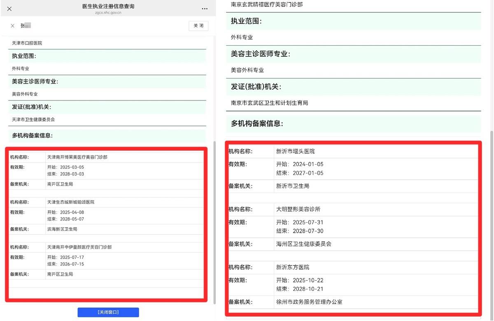Select the 大明整形美容诊所 institution name
494x321 pixels.
tap(298, 209)
